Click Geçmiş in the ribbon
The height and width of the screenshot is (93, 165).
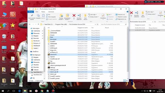point(110,19)
